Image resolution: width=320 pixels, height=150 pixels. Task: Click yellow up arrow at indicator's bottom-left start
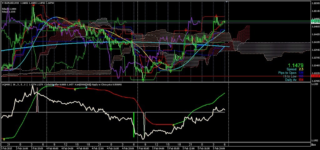4,138
